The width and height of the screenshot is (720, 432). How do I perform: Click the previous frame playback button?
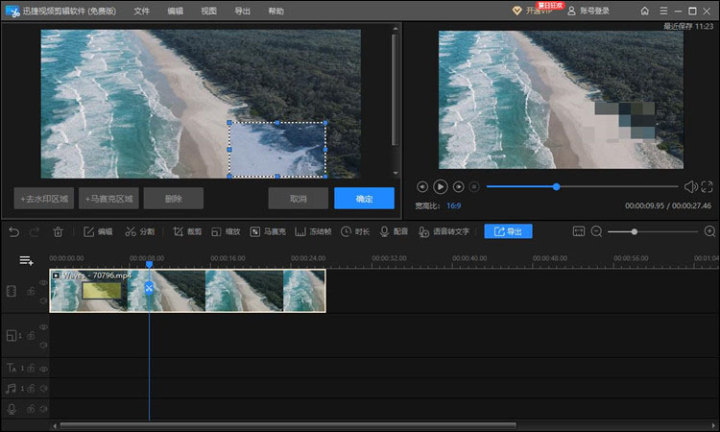click(x=422, y=187)
